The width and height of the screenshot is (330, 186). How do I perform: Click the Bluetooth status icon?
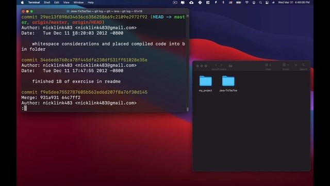[x=223, y=3]
